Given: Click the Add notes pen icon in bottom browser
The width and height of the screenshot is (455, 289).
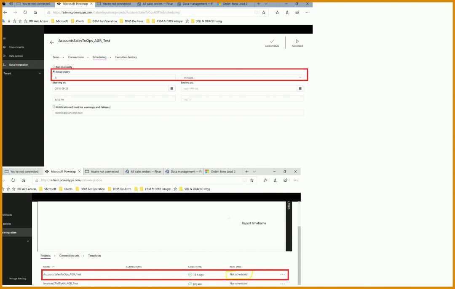Looking at the screenshot, I should coord(276,180).
